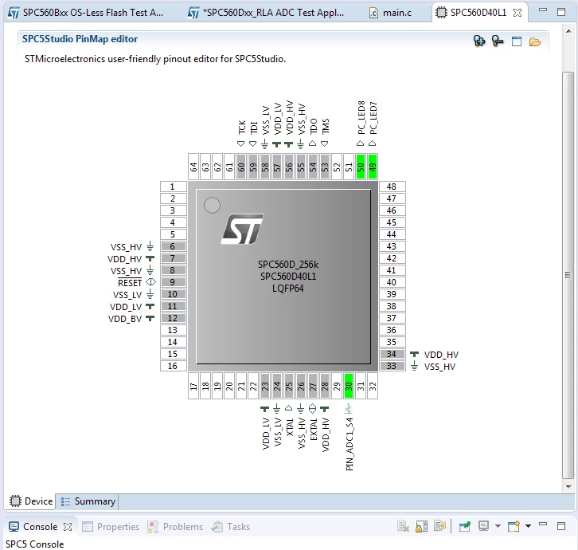Click the Pin Console icon

pyautogui.click(x=465, y=526)
